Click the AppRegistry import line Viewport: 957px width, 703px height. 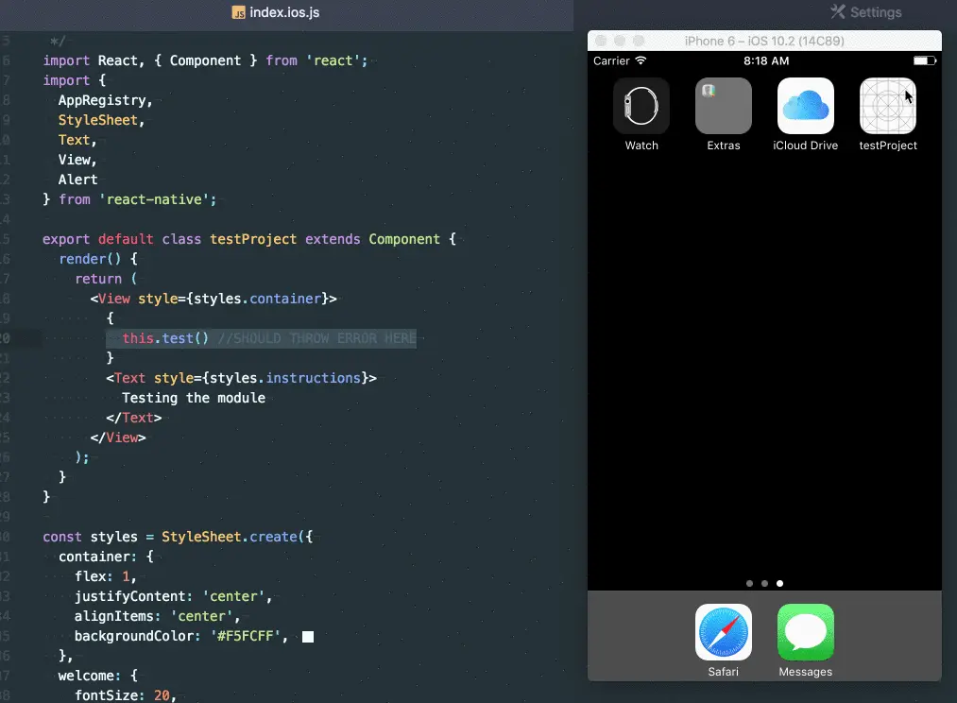click(x=105, y=101)
